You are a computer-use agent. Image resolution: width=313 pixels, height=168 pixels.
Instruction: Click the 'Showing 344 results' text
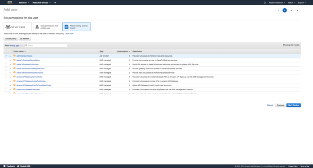(291, 45)
